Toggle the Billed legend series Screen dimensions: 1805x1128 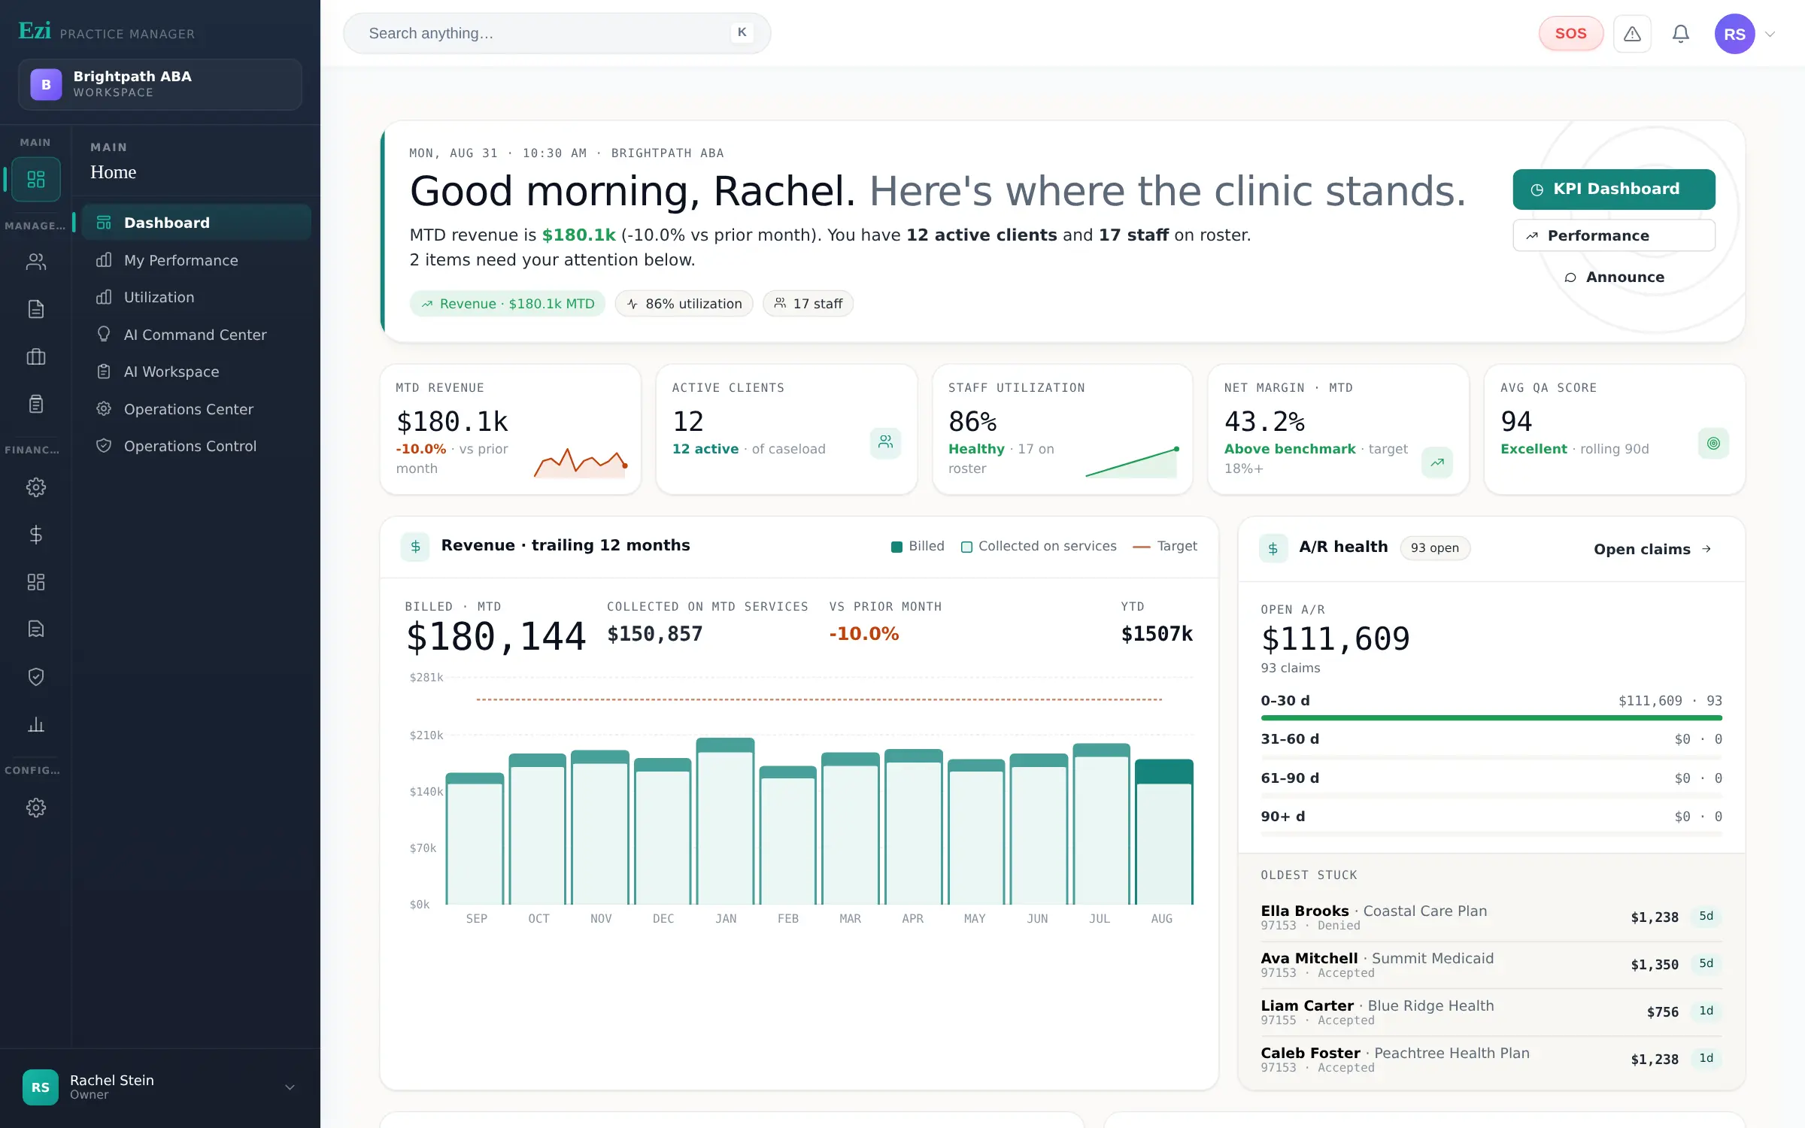(918, 546)
